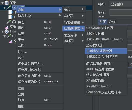Select JDBC 后置处理程序
132x110 pixels.
[x=106, y=69]
